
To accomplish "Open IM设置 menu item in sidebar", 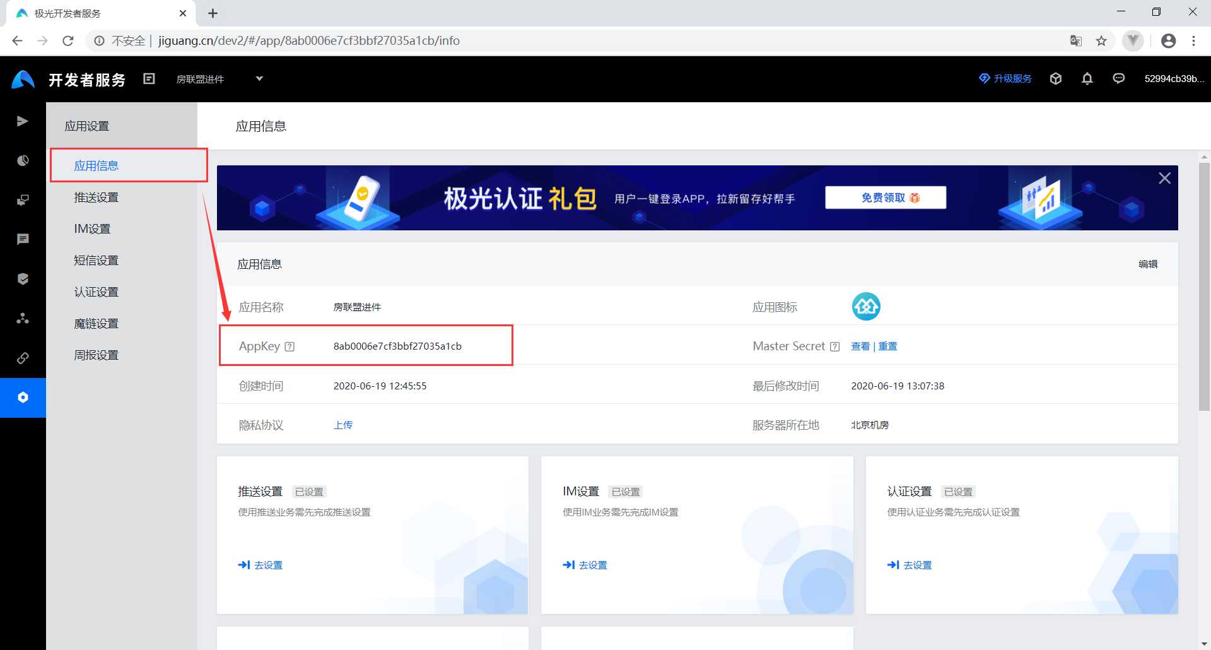I will click(92, 229).
